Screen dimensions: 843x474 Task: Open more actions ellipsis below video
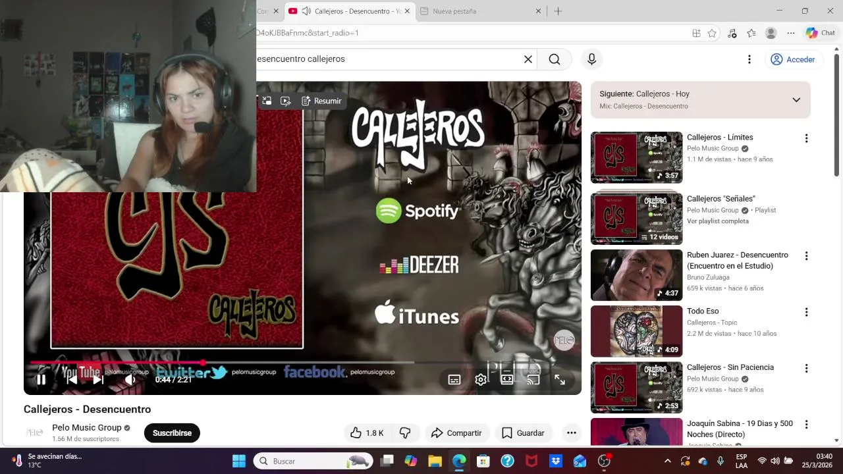[x=571, y=433]
